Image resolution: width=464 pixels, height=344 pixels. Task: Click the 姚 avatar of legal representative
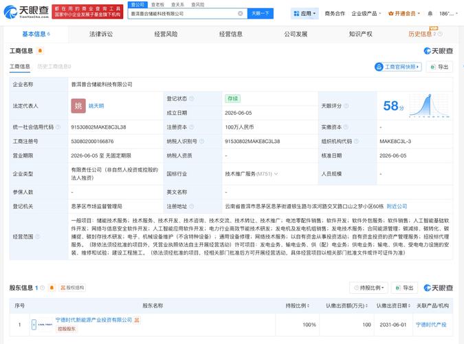click(78, 106)
